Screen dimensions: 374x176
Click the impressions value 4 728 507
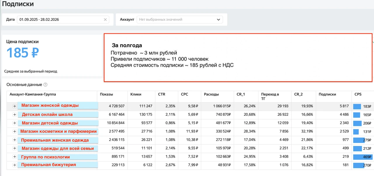click(x=116, y=106)
